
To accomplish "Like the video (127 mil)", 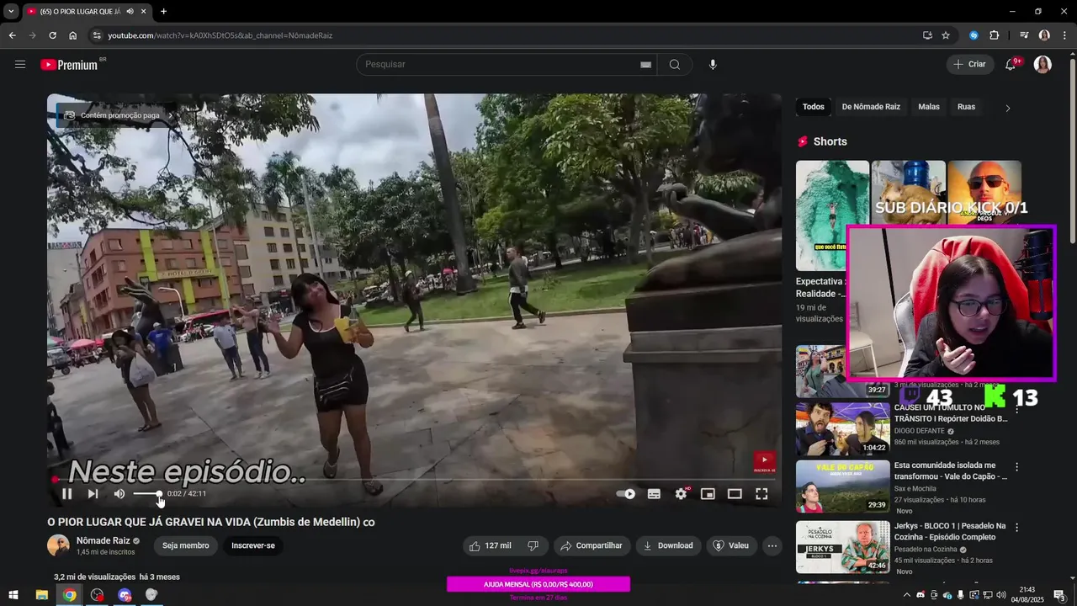I will (491, 545).
